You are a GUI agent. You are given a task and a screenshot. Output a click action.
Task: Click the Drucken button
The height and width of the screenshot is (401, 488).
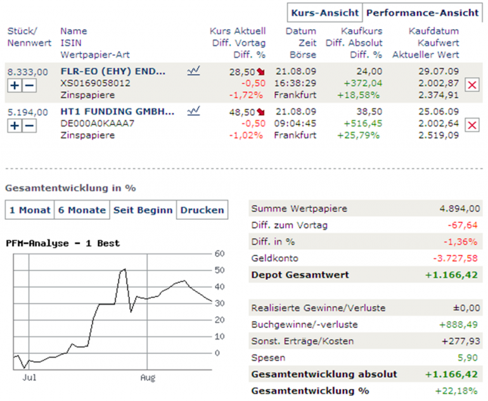click(x=201, y=210)
